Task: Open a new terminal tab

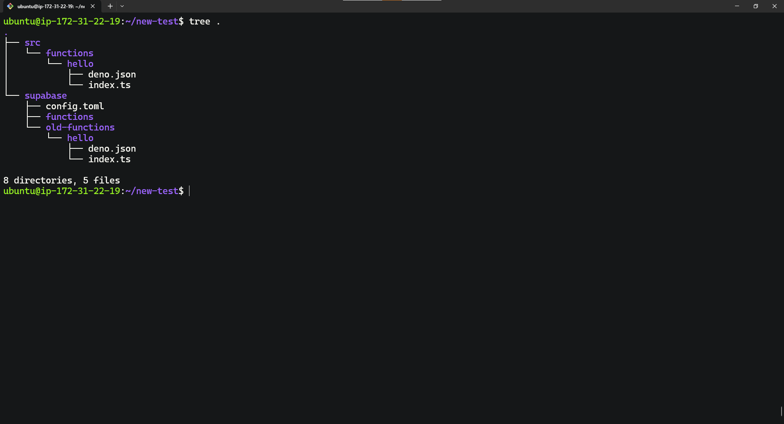Action: pyautogui.click(x=110, y=6)
